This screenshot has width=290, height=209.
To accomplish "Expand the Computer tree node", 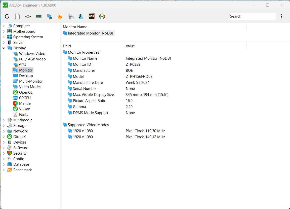I will tap(4, 26).
